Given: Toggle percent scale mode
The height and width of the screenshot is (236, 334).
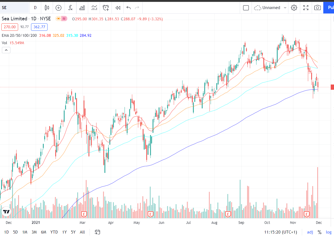Looking at the screenshot, I should [319, 232].
